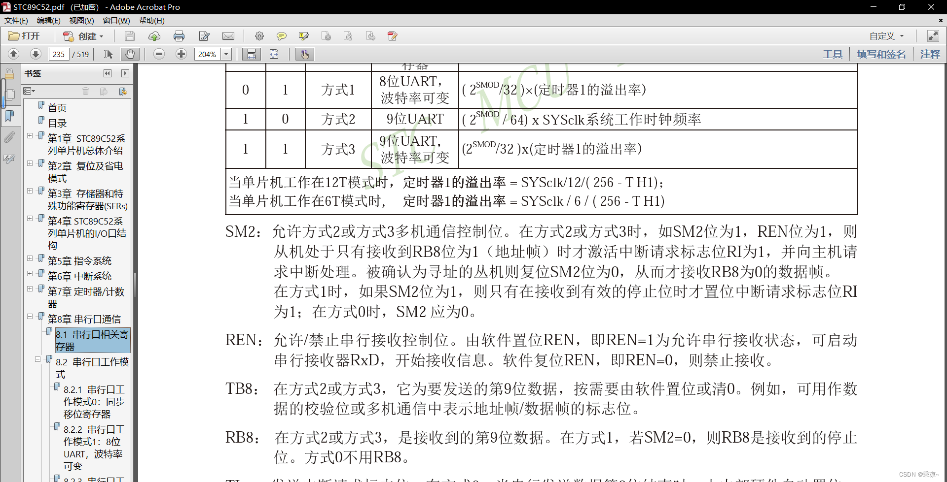The height and width of the screenshot is (482, 947).
Task: Click the email envelope icon
Action: [x=228, y=36]
